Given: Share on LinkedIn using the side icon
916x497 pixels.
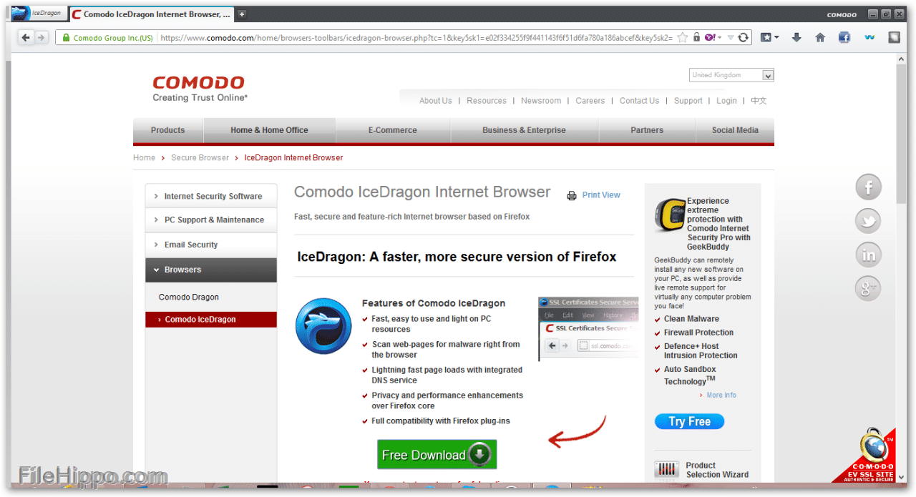Looking at the screenshot, I should pyautogui.click(x=868, y=255).
